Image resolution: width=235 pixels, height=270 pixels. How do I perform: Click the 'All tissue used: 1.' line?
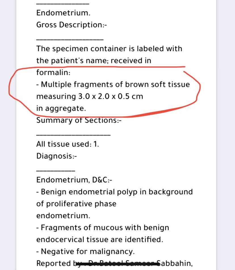[x=68, y=144]
